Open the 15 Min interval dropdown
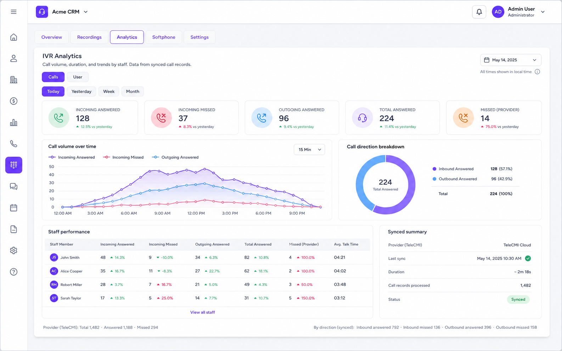 (x=309, y=149)
